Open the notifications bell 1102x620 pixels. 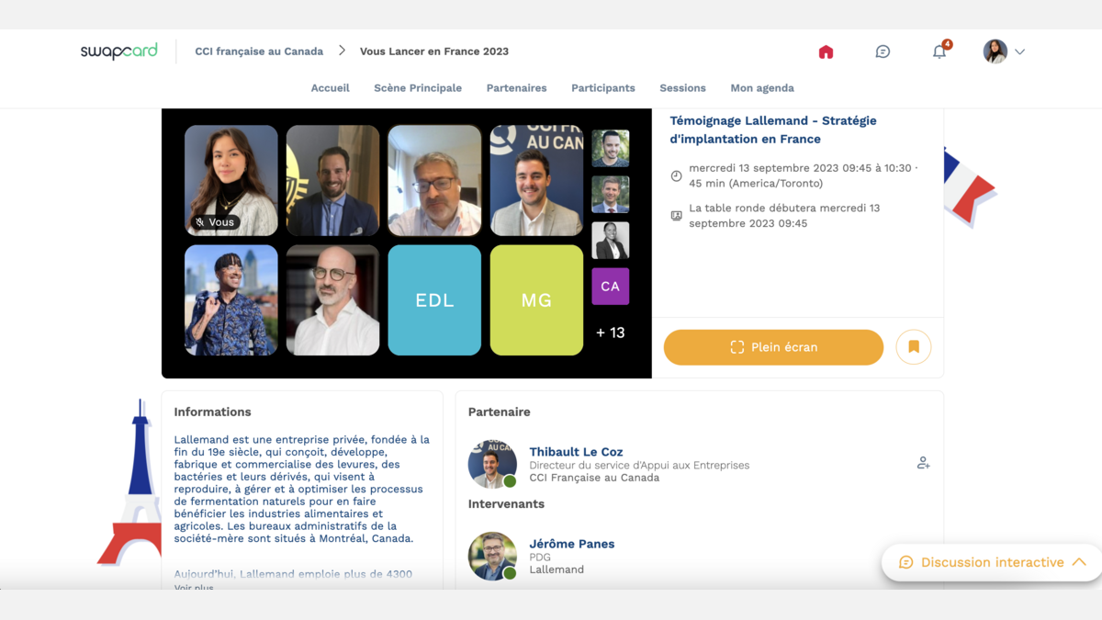pyautogui.click(x=939, y=51)
